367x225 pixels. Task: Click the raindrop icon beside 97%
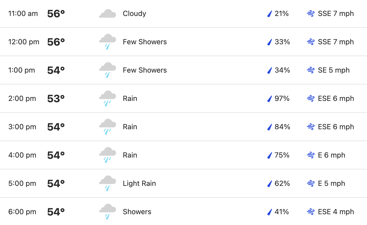click(270, 99)
